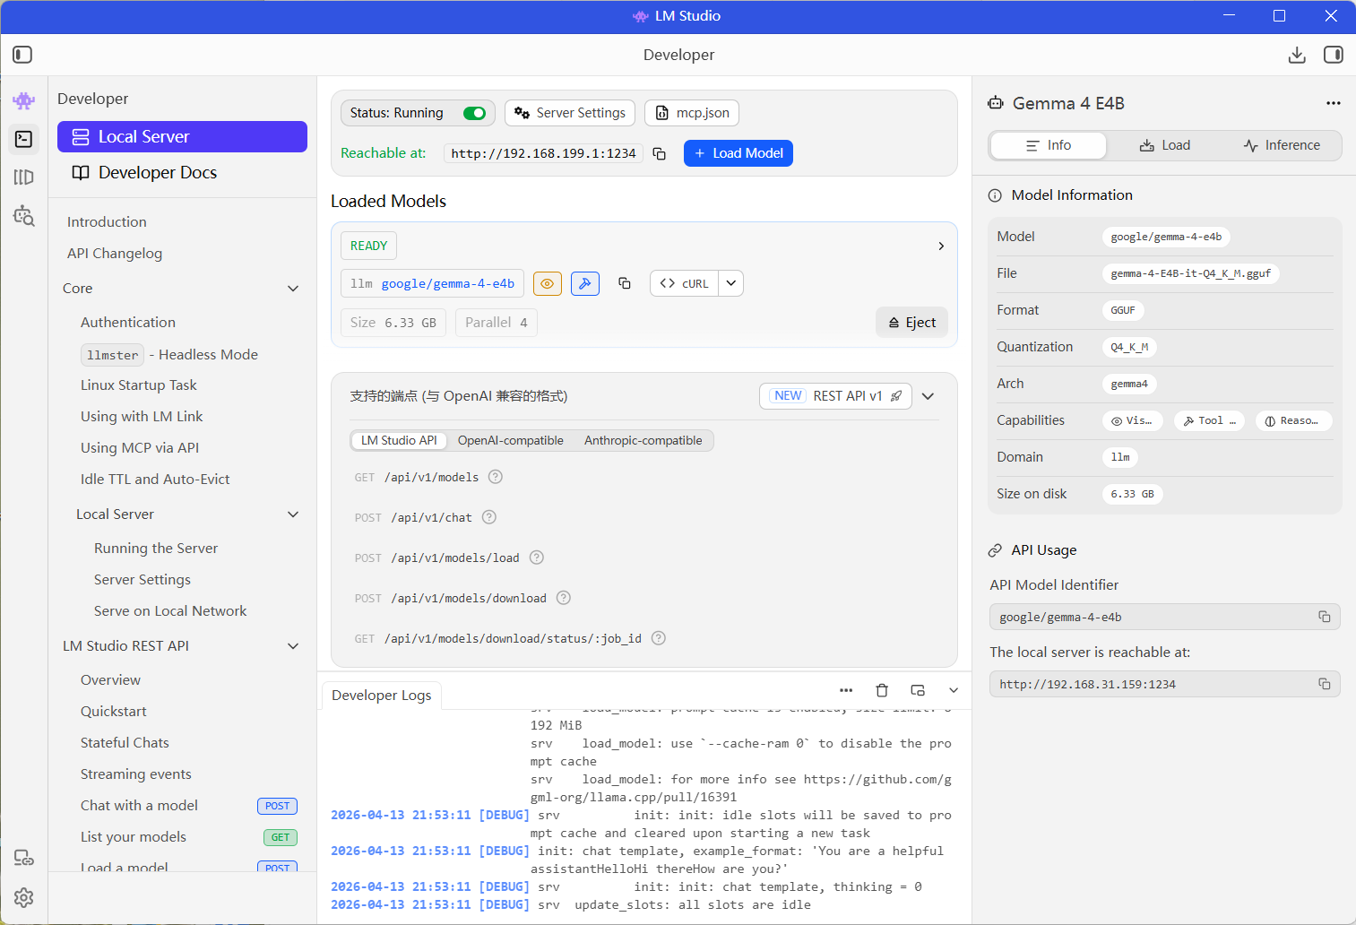The image size is (1356, 925).
Task: Open the Linux Startup Task page
Action: (x=139, y=385)
